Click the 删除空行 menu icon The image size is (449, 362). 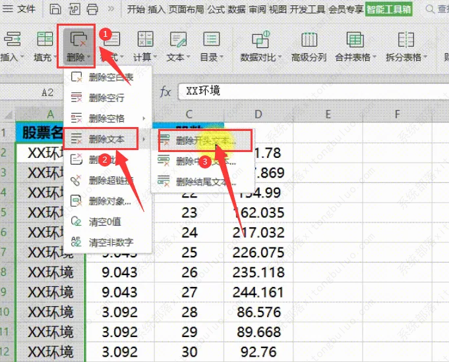point(76,97)
